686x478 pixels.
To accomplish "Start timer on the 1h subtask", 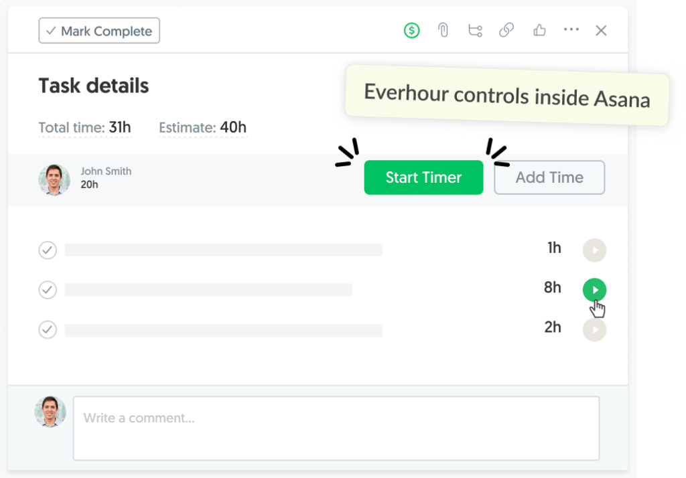I will pyautogui.click(x=594, y=250).
